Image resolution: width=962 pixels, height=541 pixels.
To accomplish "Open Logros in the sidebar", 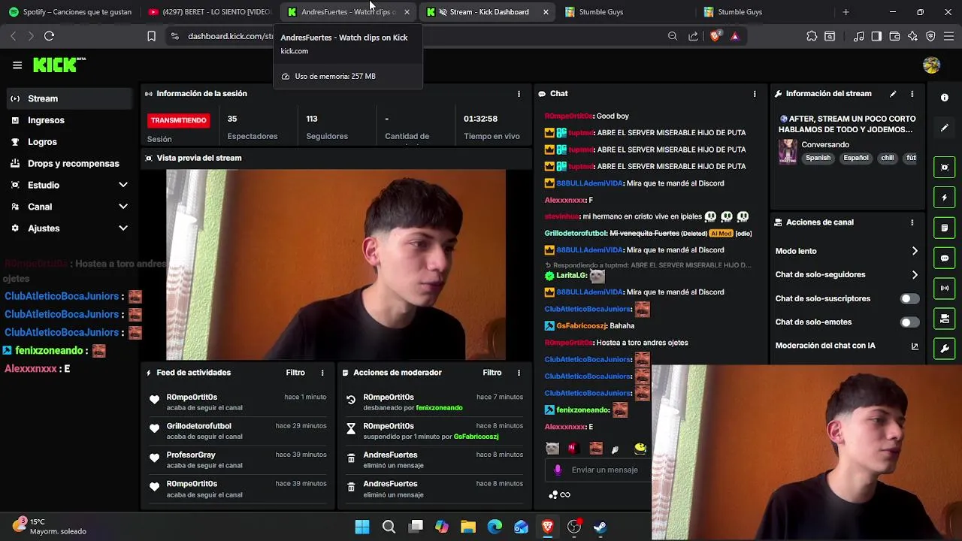I will (x=70, y=142).
